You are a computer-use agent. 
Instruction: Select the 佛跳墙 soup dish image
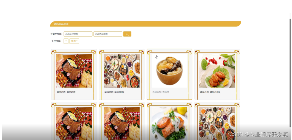(x=169, y=71)
